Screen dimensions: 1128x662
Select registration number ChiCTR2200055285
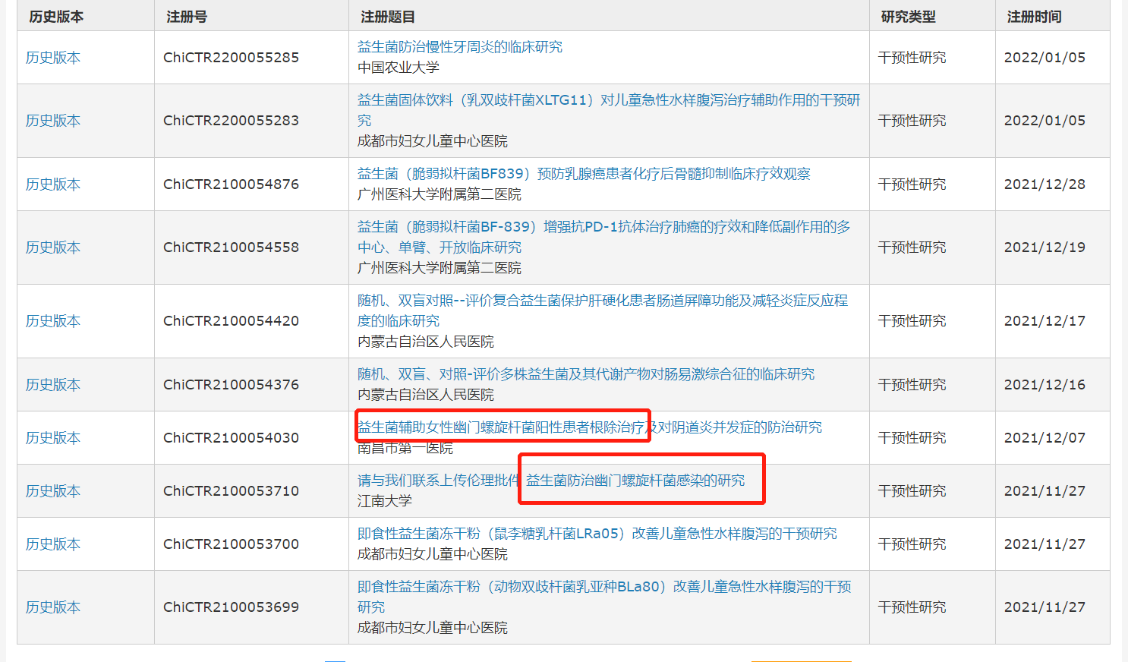(232, 58)
